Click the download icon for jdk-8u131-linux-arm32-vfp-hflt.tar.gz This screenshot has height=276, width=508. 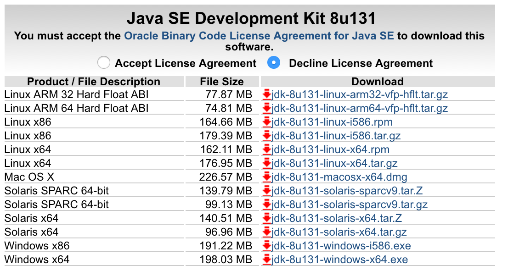tap(267, 94)
